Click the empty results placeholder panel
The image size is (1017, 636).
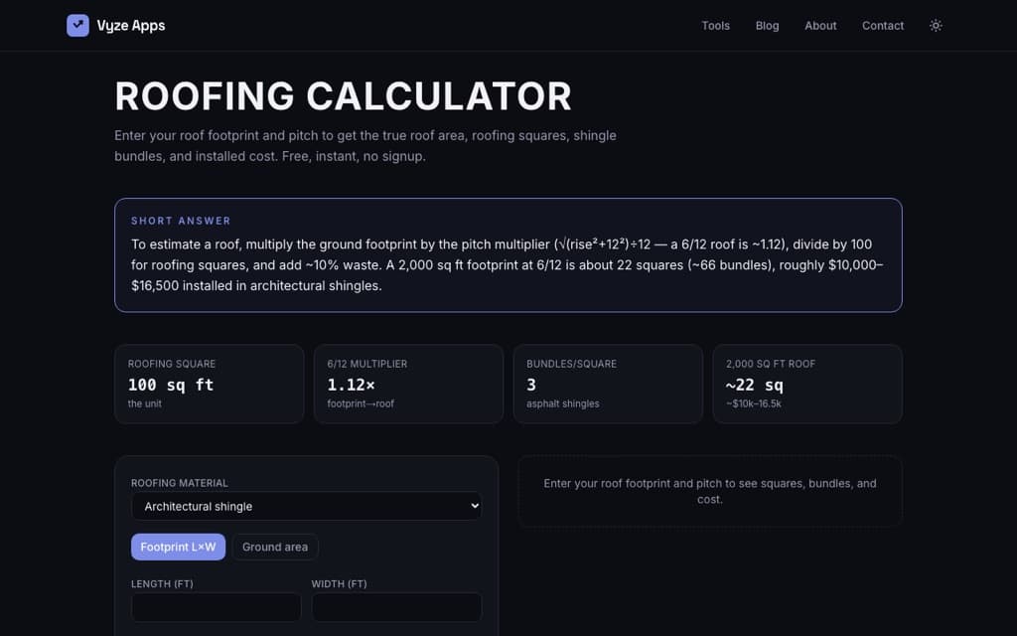click(710, 491)
